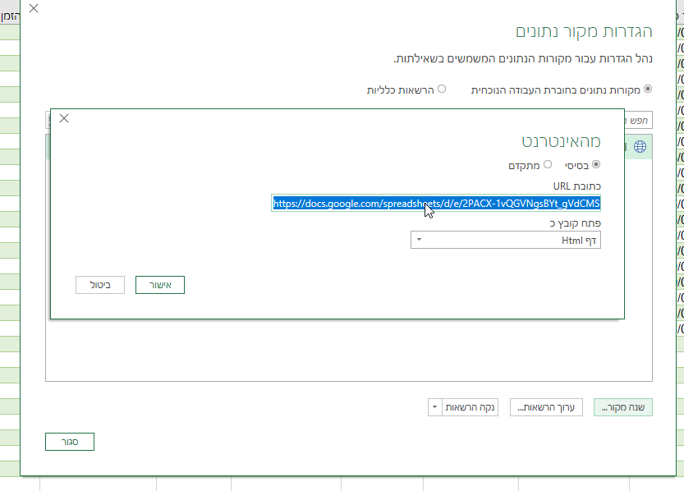Select the בסיסי (Basic) radio option

click(x=596, y=164)
